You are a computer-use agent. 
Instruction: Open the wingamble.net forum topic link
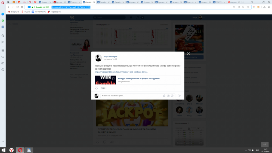(x=121, y=72)
